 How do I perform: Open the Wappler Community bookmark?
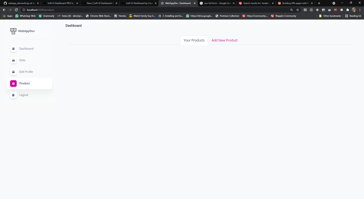[283, 16]
